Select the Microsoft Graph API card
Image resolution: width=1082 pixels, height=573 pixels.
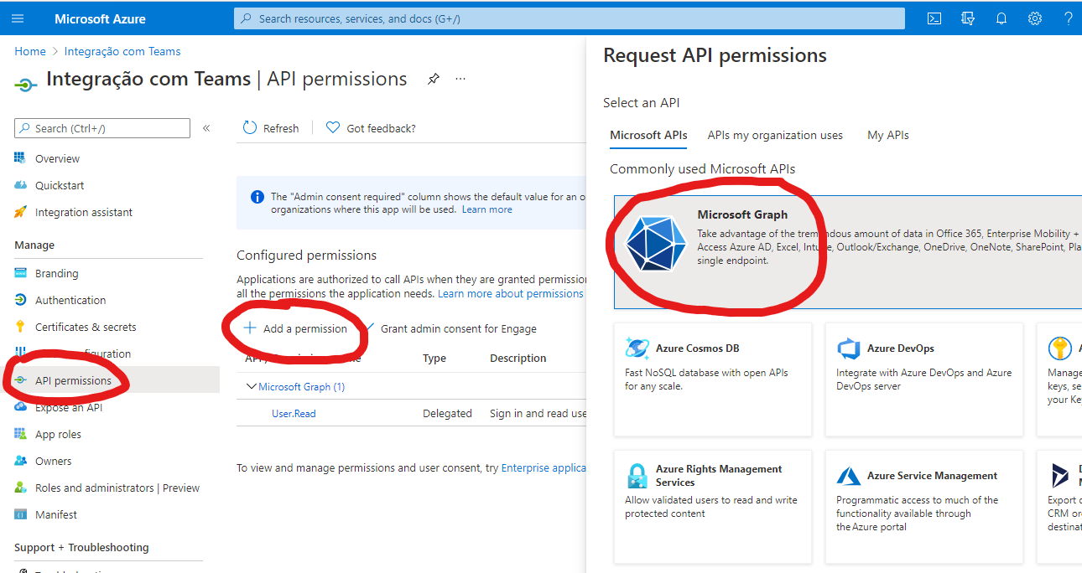pos(847,252)
